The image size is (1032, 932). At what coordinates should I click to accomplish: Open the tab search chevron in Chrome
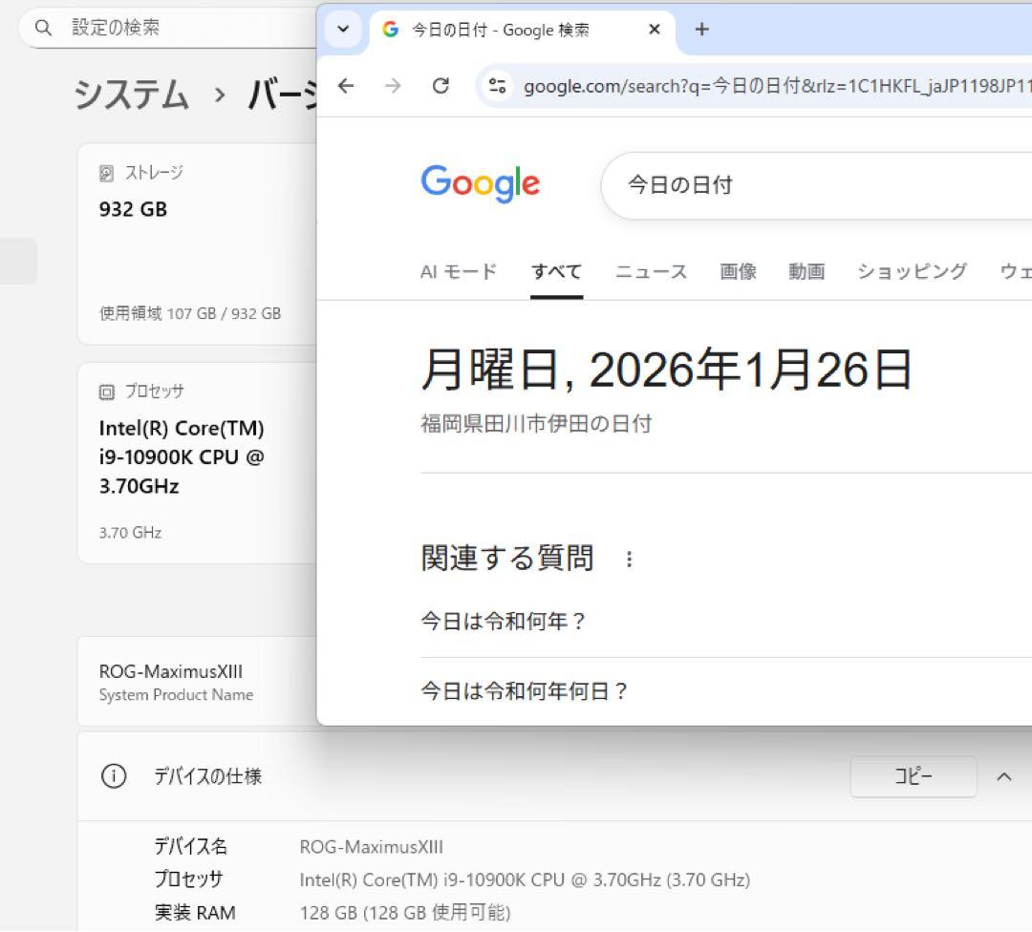(x=343, y=29)
